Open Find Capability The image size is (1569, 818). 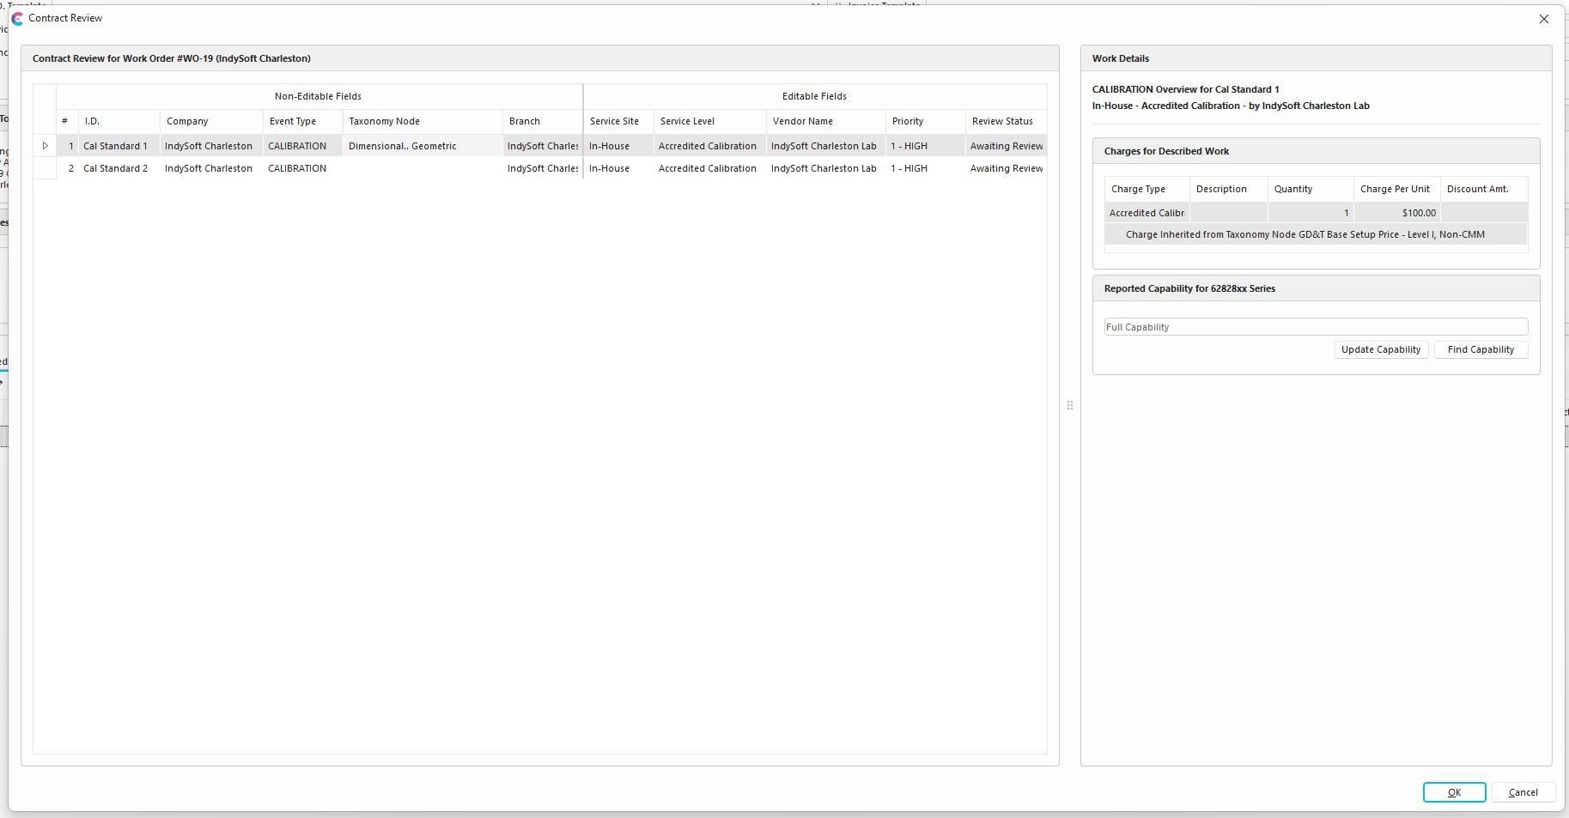(1480, 349)
